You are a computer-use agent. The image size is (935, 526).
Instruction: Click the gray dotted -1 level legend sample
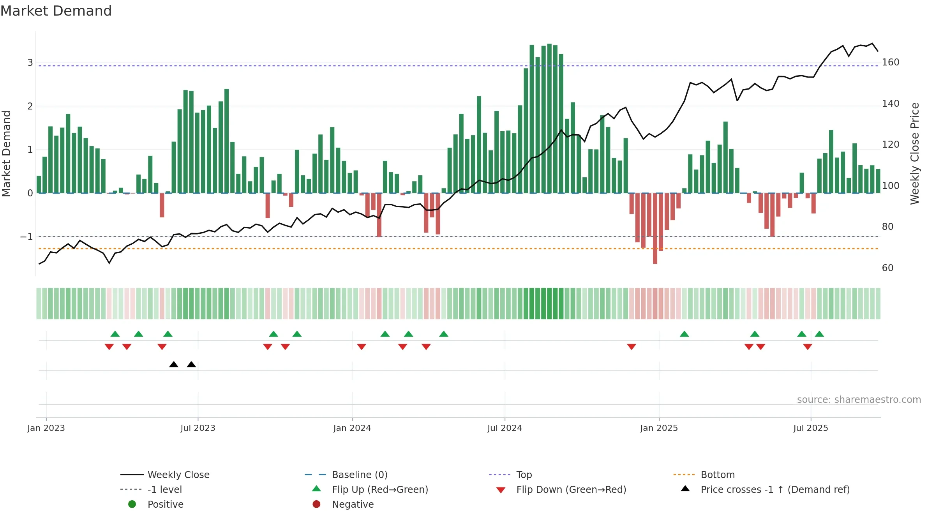131,489
